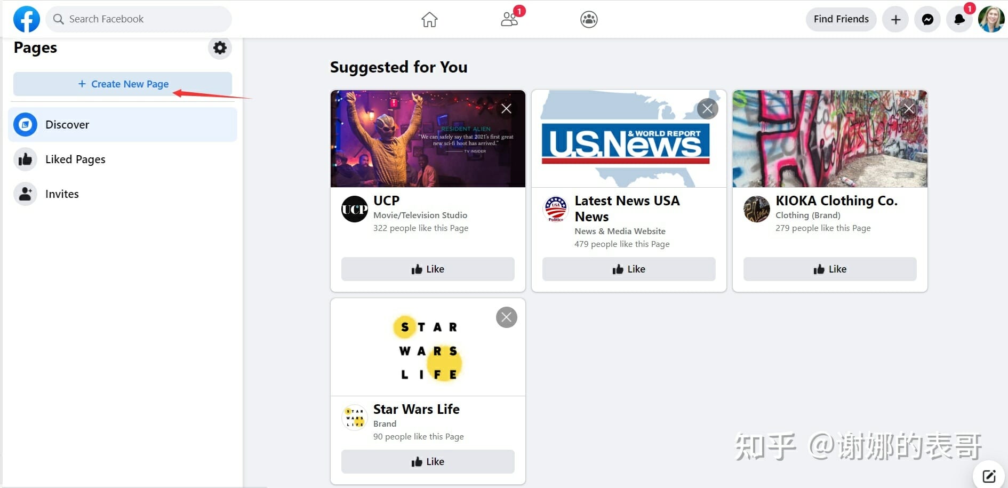Open the Groups icon in top bar
The height and width of the screenshot is (488, 1008).
(x=589, y=20)
